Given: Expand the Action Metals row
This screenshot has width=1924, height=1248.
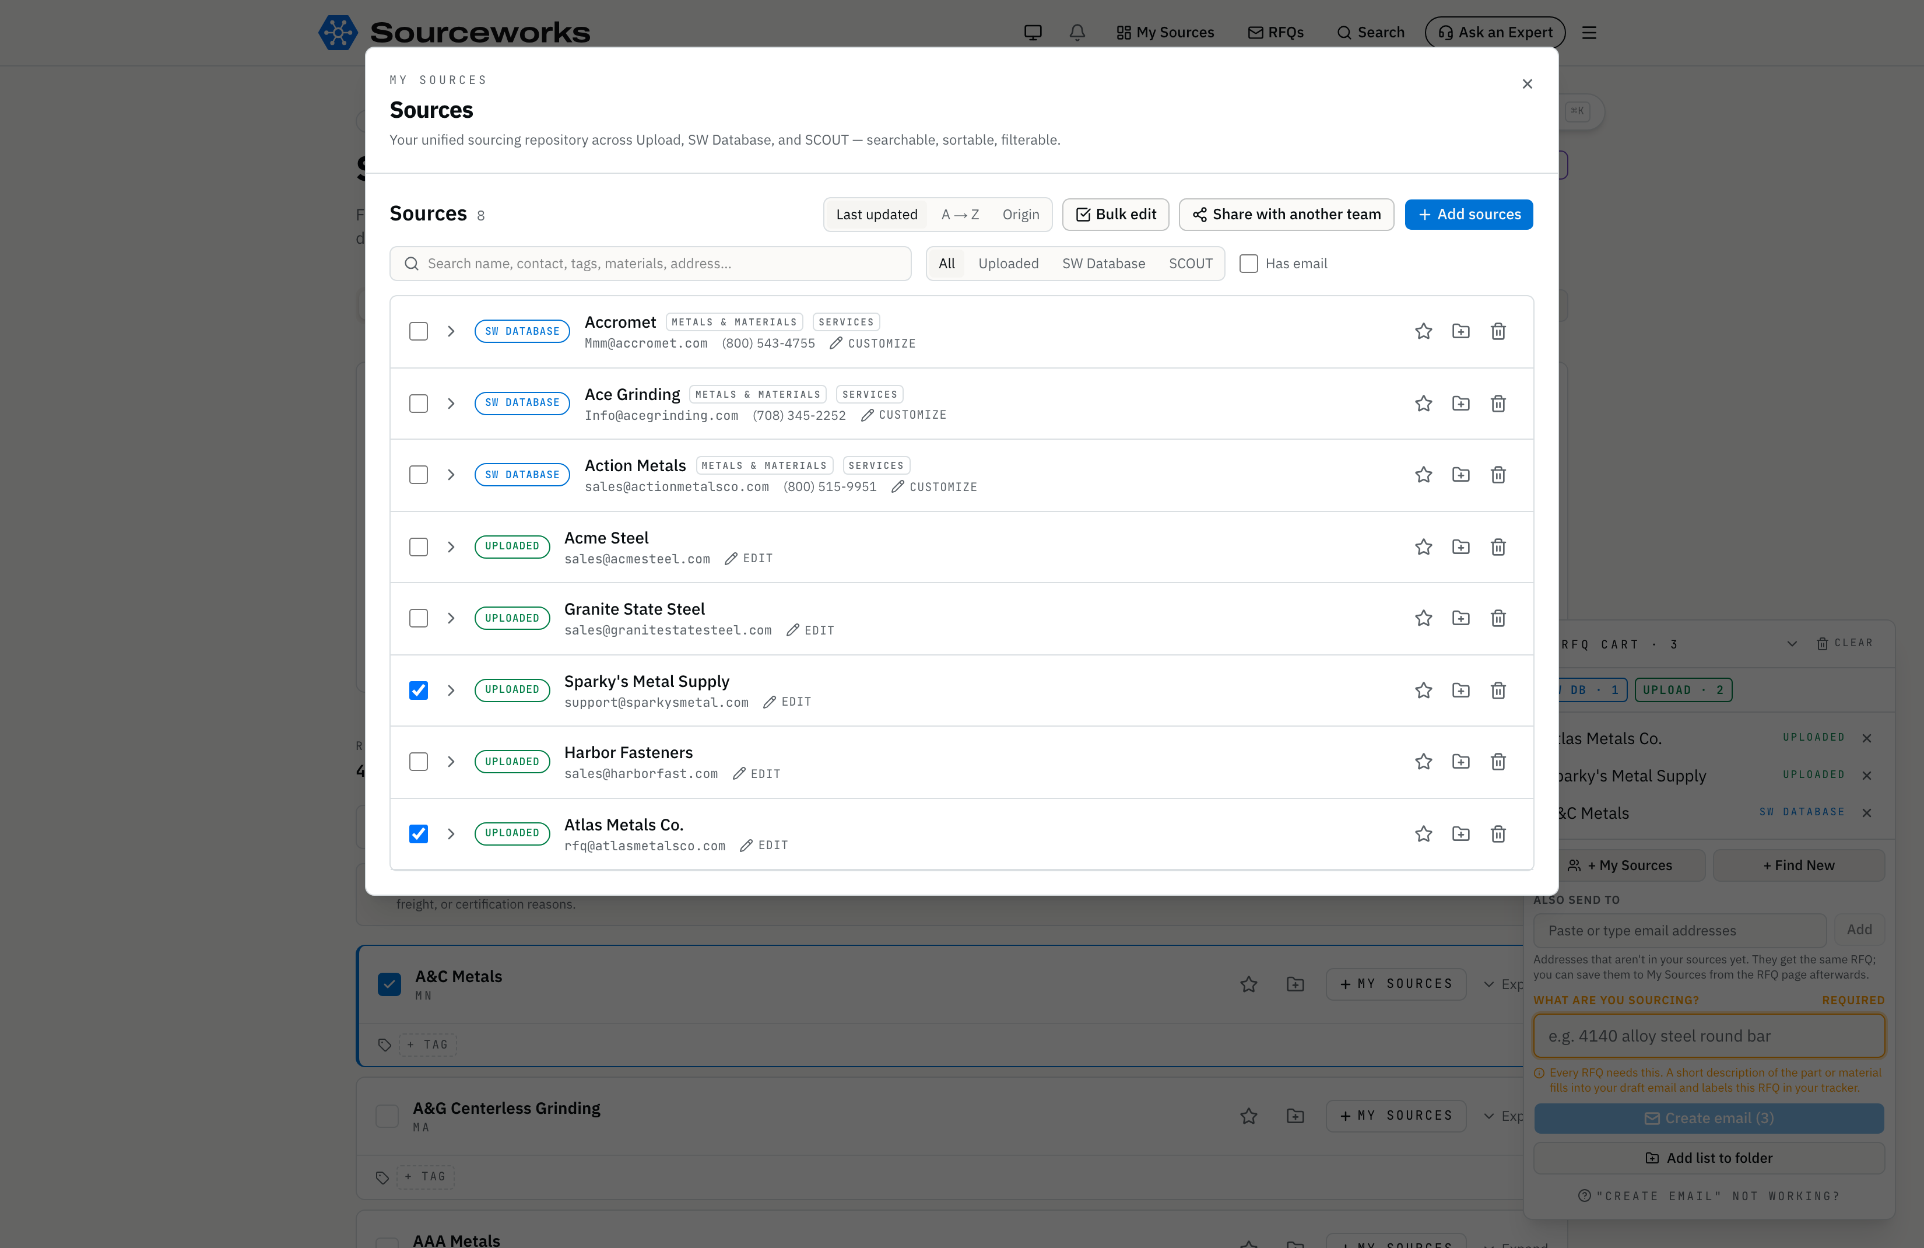Looking at the screenshot, I should [x=451, y=475].
